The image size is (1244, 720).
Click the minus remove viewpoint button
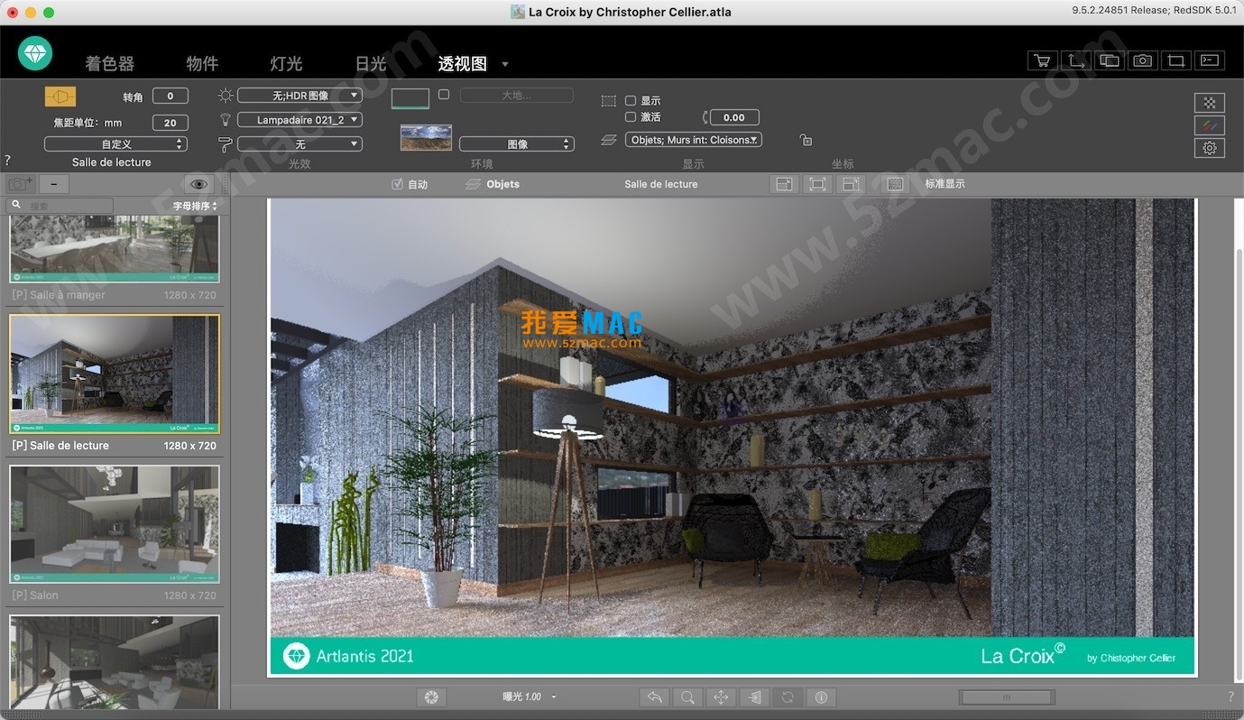pyautogui.click(x=54, y=184)
